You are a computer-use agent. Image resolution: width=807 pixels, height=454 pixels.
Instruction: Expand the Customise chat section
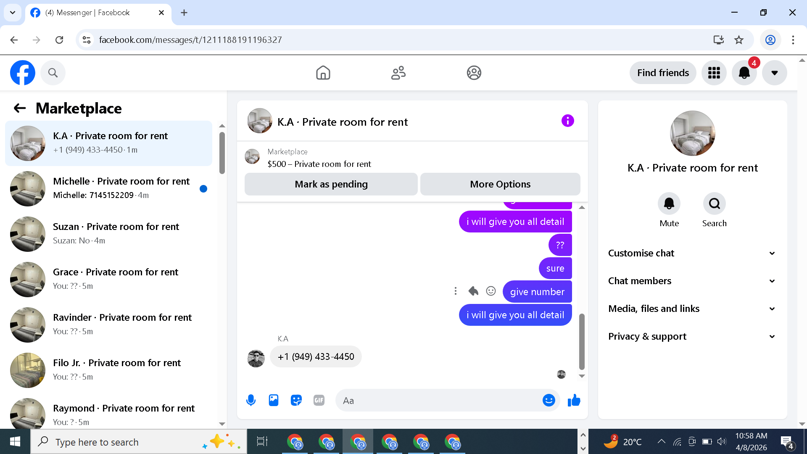click(x=692, y=253)
